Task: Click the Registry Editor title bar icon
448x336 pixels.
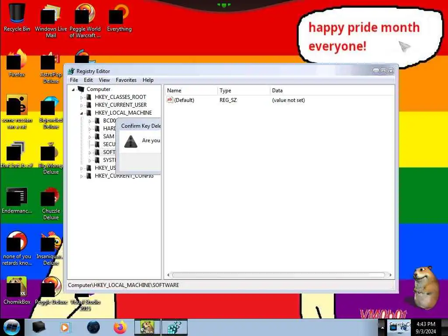Action: point(71,71)
